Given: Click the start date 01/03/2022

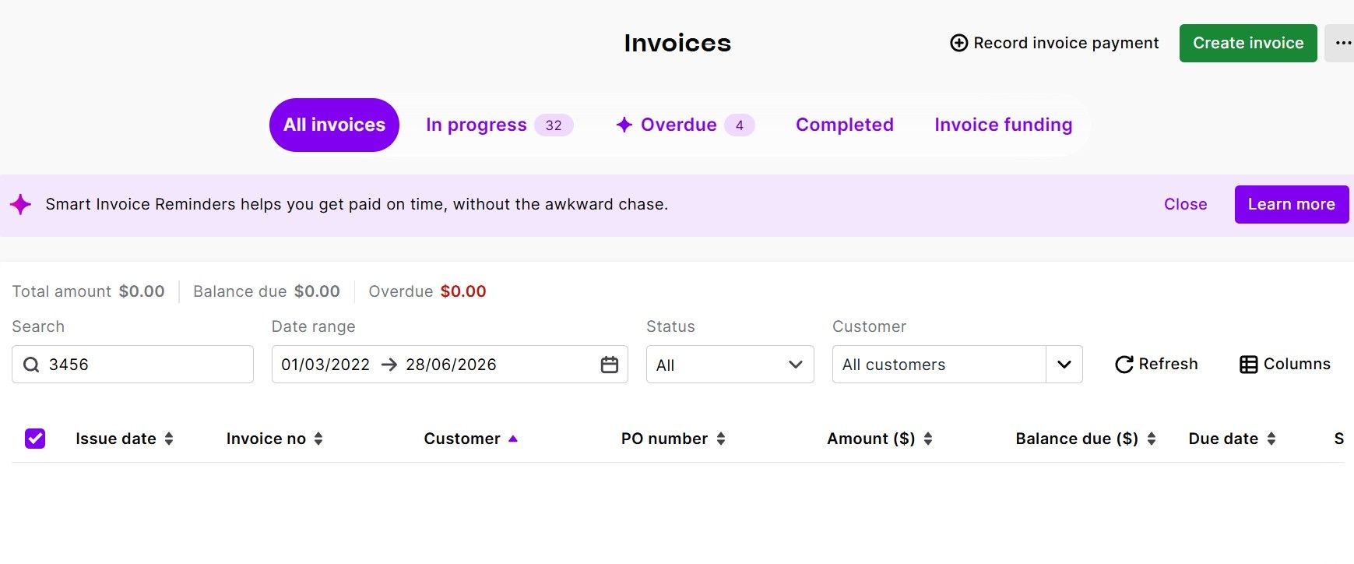Looking at the screenshot, I should [325, 365].
